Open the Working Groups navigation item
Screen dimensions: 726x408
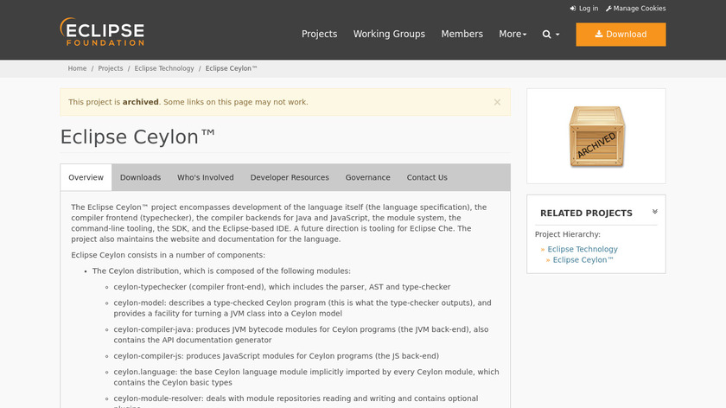pos(389,35)
